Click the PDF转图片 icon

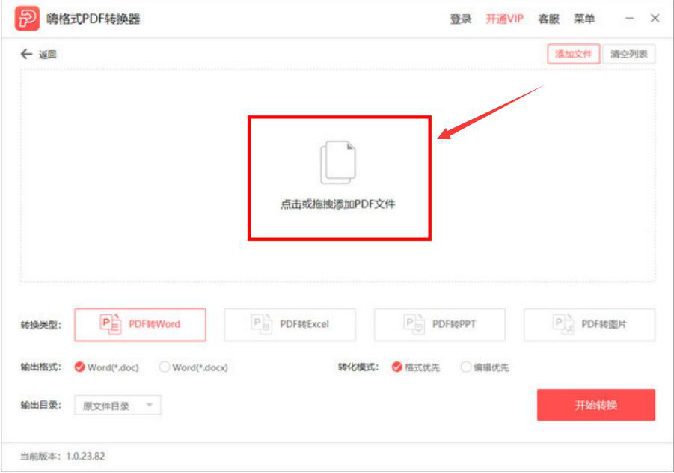pyautogui.click(x=563, y=324)
